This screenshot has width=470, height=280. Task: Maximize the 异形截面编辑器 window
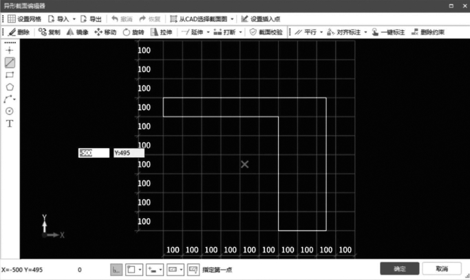pyautogui.click(x=451, y=5)
